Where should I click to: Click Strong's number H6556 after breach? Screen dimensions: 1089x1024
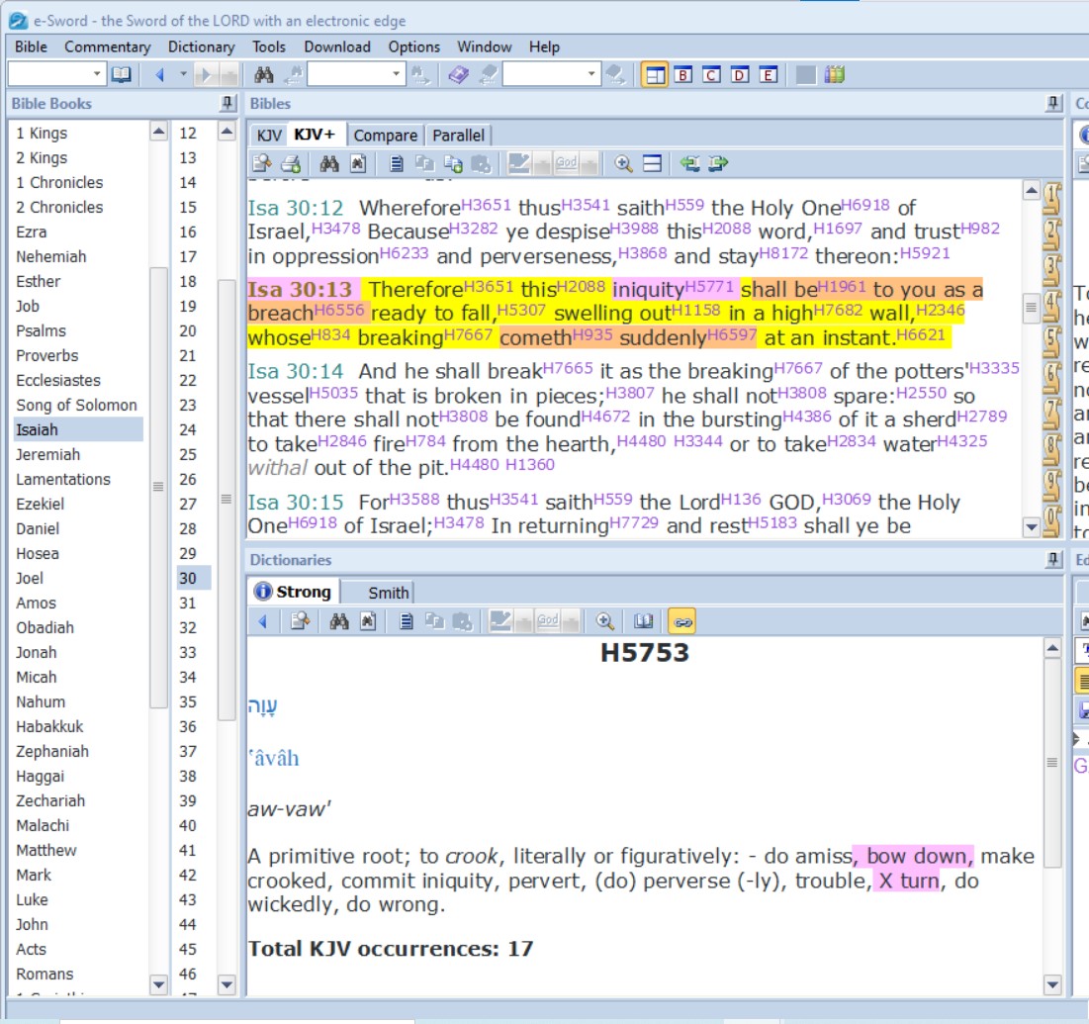point(339,310)
